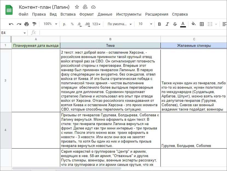
Task: Click the Undo arrow icon
Action: pyautogui.click(x=11, y=24)
